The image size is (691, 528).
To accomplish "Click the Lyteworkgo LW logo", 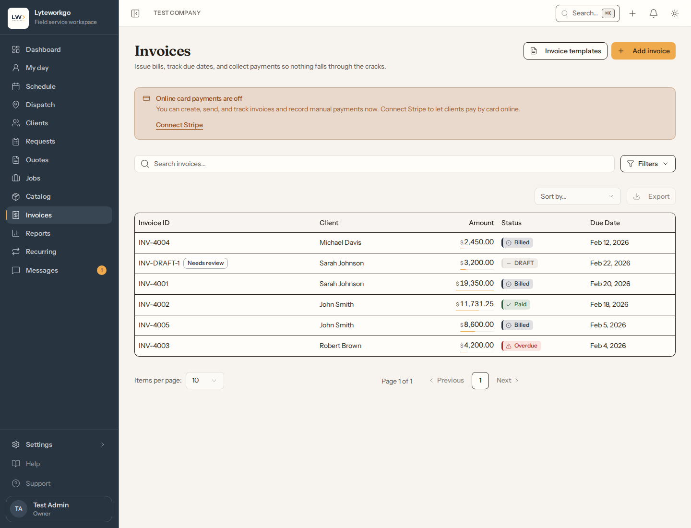I will 18,18.
